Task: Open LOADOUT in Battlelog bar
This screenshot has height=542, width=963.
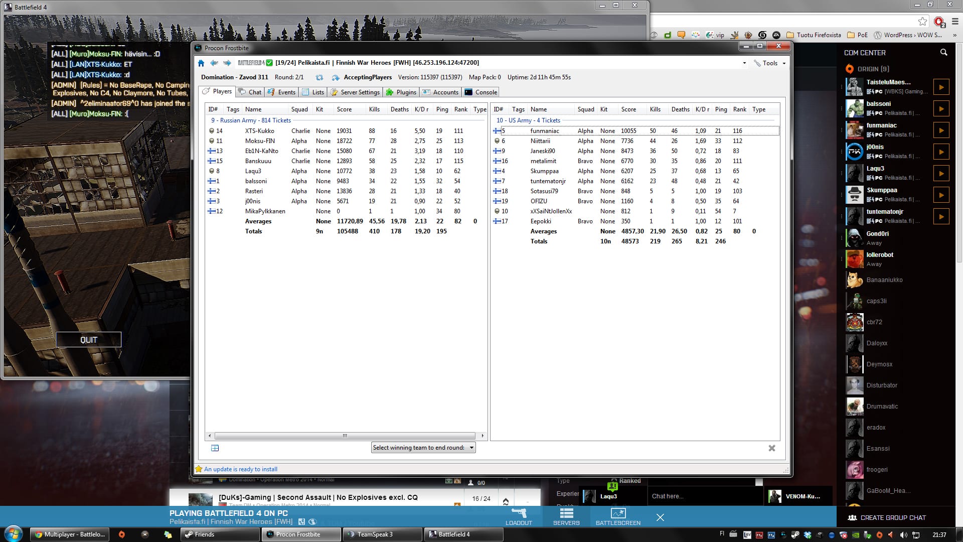Action: coord(519,516)
